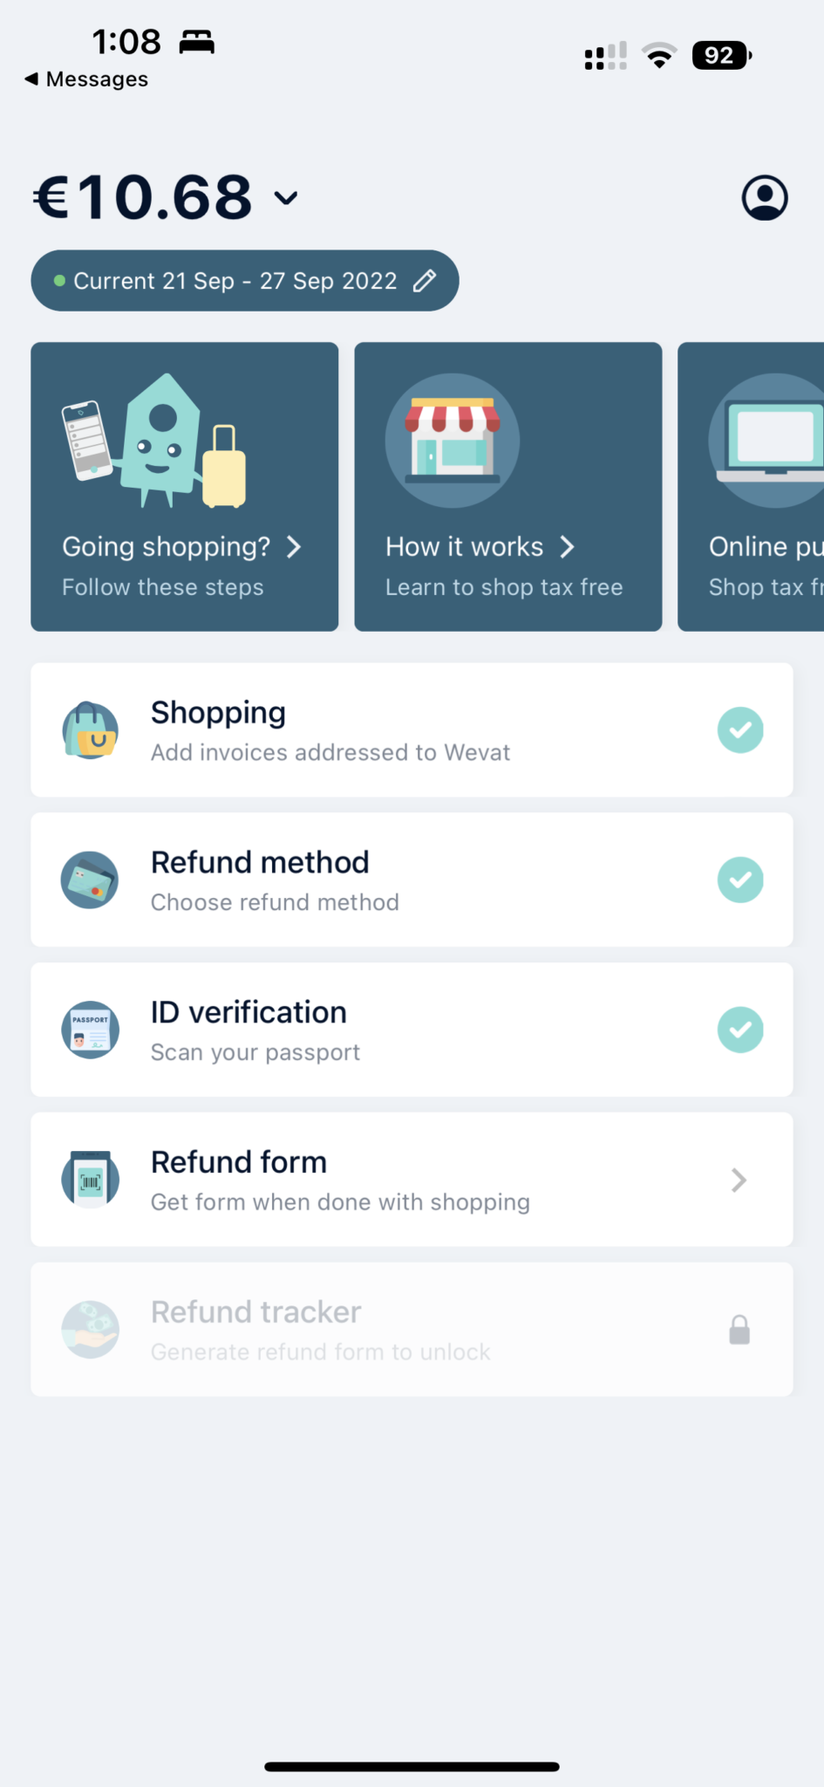This screenshot has width=824, height=1787.
Task: Expand the €10.68 balance dropdown arrow
Action: pos(286,198)
